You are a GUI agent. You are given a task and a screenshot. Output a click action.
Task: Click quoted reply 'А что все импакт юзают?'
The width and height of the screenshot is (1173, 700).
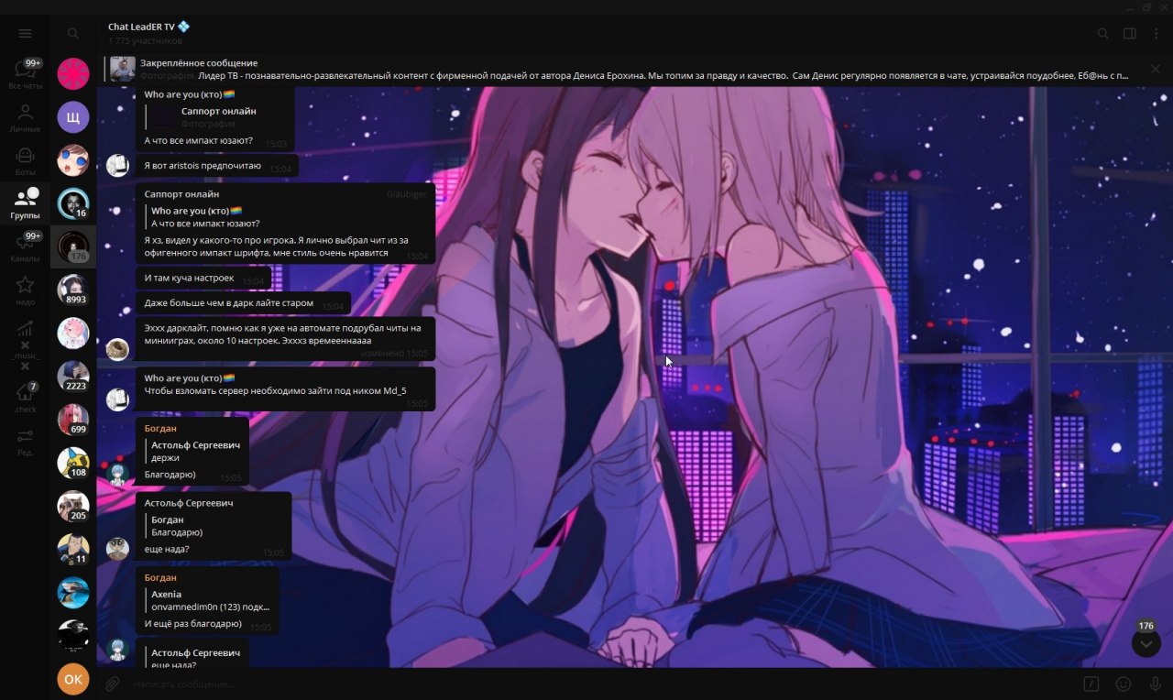point(288,217)
